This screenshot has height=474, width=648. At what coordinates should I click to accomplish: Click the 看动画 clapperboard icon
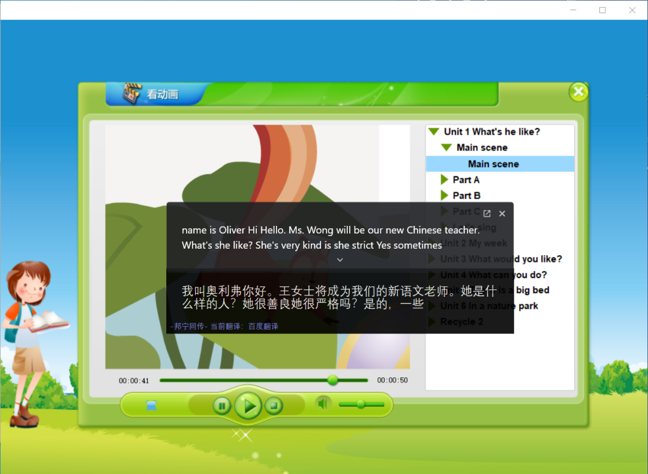pyautogui.click(x=132, y=94)
